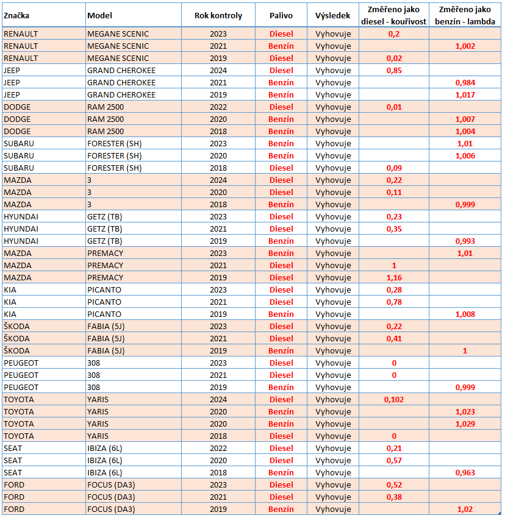This screenshot has width=505, height=518.
Task: Select the Změřeno jako diesel - kouřivost header
Action: click(x=394, y=15)
